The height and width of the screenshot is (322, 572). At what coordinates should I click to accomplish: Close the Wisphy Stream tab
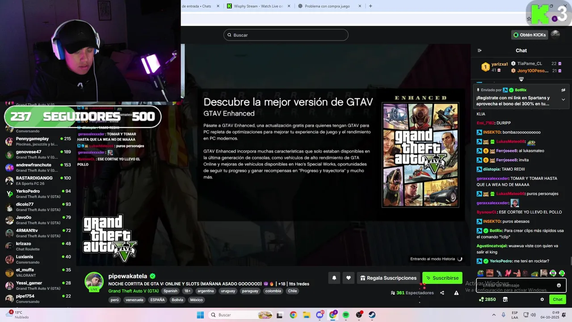click(289, 6)
